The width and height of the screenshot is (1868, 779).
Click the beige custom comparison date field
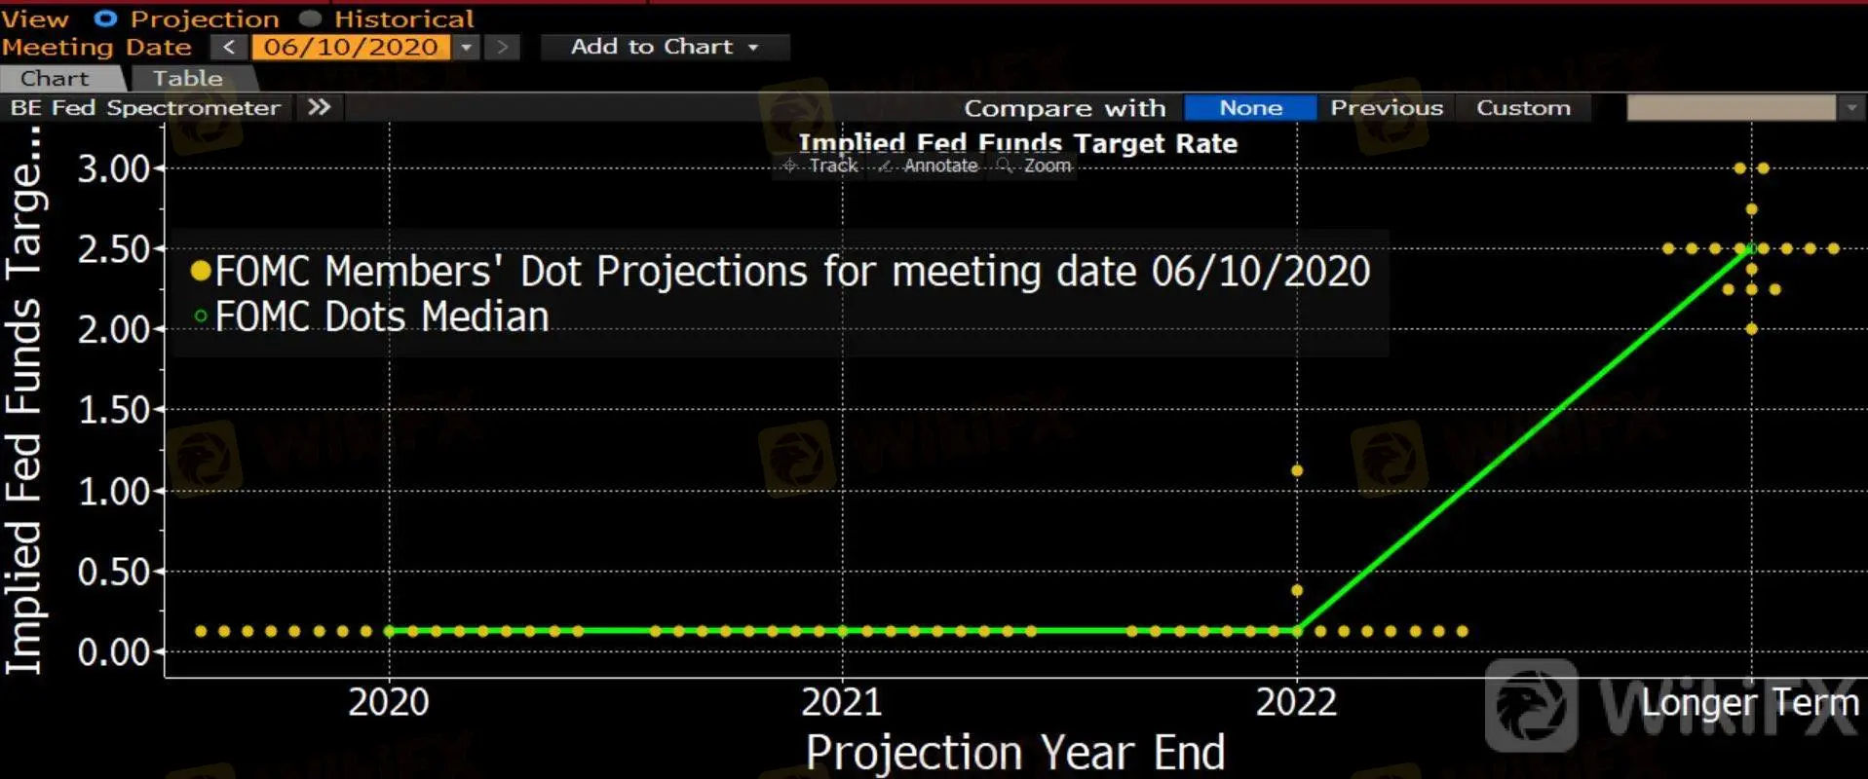coord(1731,107)
